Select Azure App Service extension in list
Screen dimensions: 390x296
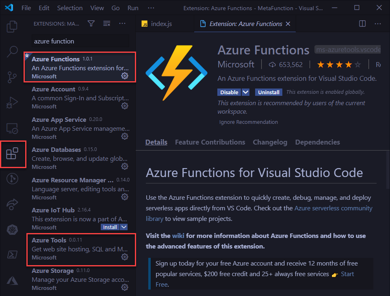pyautogui.click(x=80, y=128)
